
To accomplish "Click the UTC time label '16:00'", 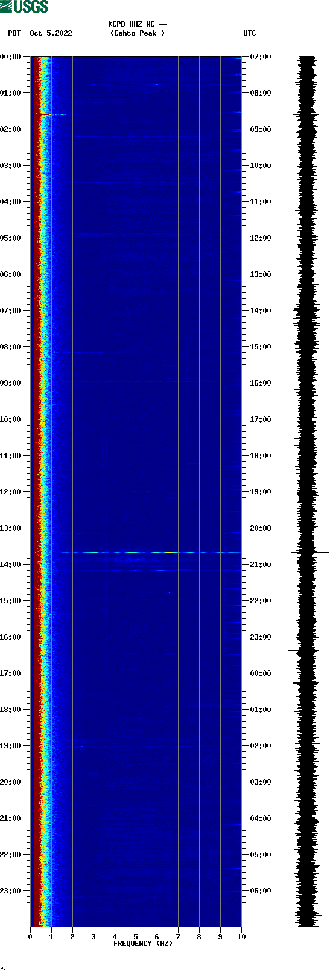I will pyautogui.click(x=261, y=383).
